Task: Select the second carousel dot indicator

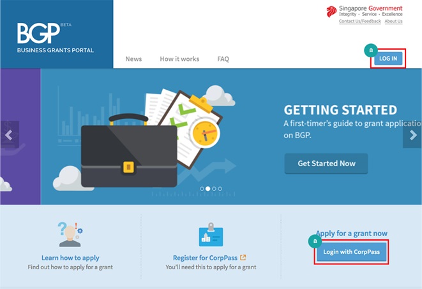Action: (x=207, y=188)
